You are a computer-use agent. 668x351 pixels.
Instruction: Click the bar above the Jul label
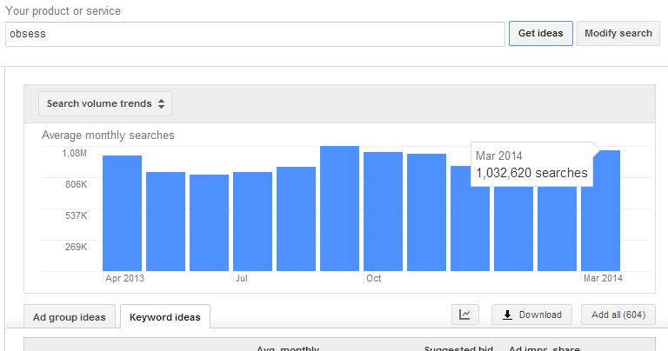[x=252, y=222]
